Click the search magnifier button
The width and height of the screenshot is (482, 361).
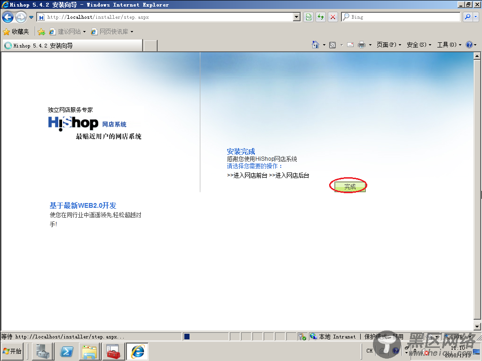pos(467,17)
